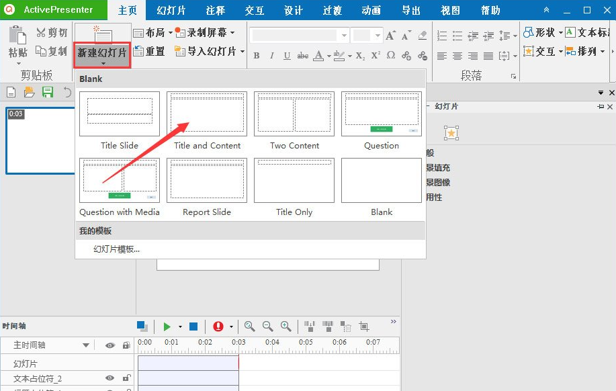Screen dimensions: 616x391
Task: Lock the 文本占位符_2 layer
Action: pos(125,378)
